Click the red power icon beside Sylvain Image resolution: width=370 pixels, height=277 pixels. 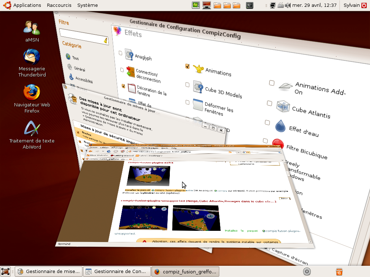coord(364,5)
